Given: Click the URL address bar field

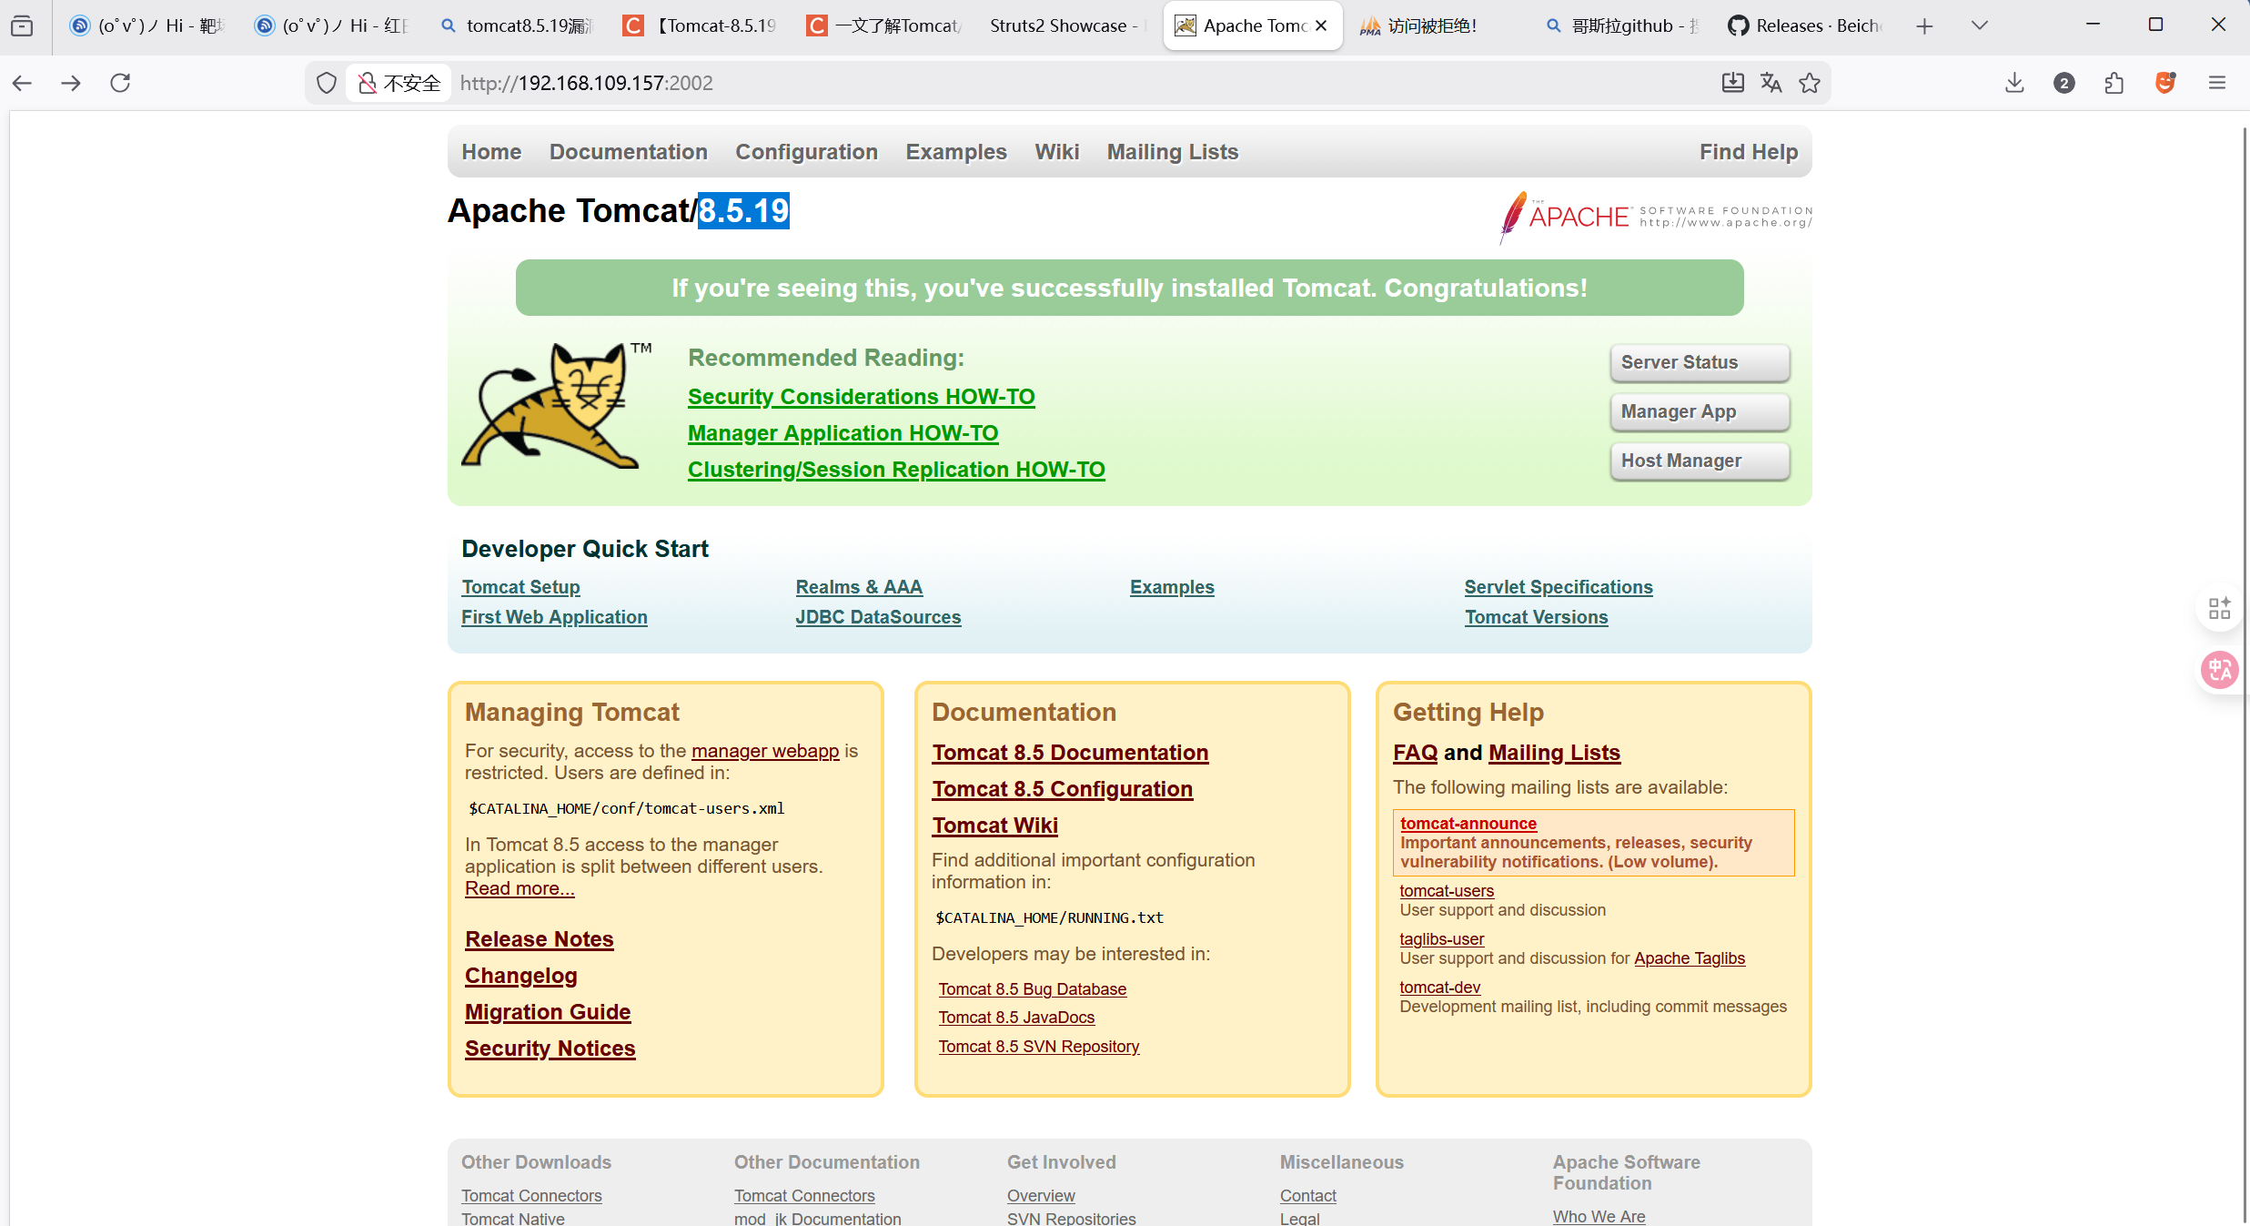Looking at the screenshot, I should click(1001, 83).
